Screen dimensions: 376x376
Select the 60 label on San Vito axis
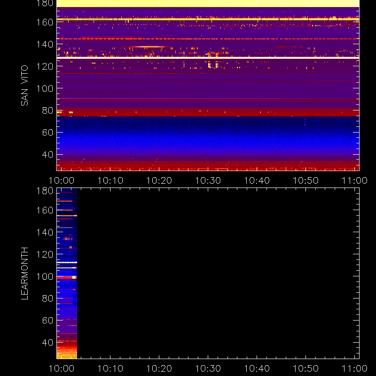pyautogui.click(x=47, y=133)
